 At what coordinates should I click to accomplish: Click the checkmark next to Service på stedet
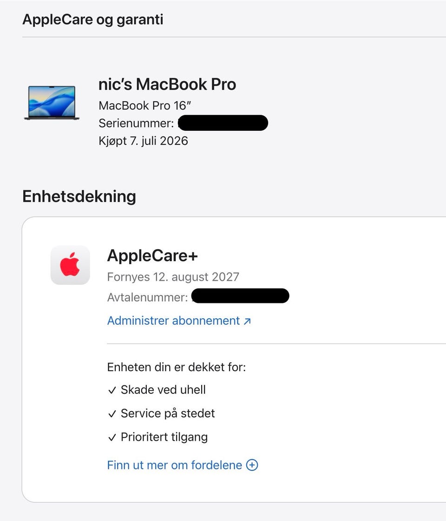pyautogui.click(x=112, y=414)
